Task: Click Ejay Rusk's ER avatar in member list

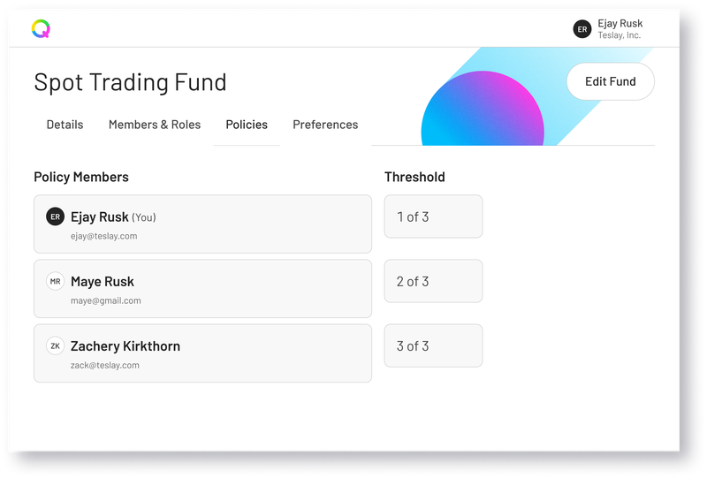Action: coord(55,216)
